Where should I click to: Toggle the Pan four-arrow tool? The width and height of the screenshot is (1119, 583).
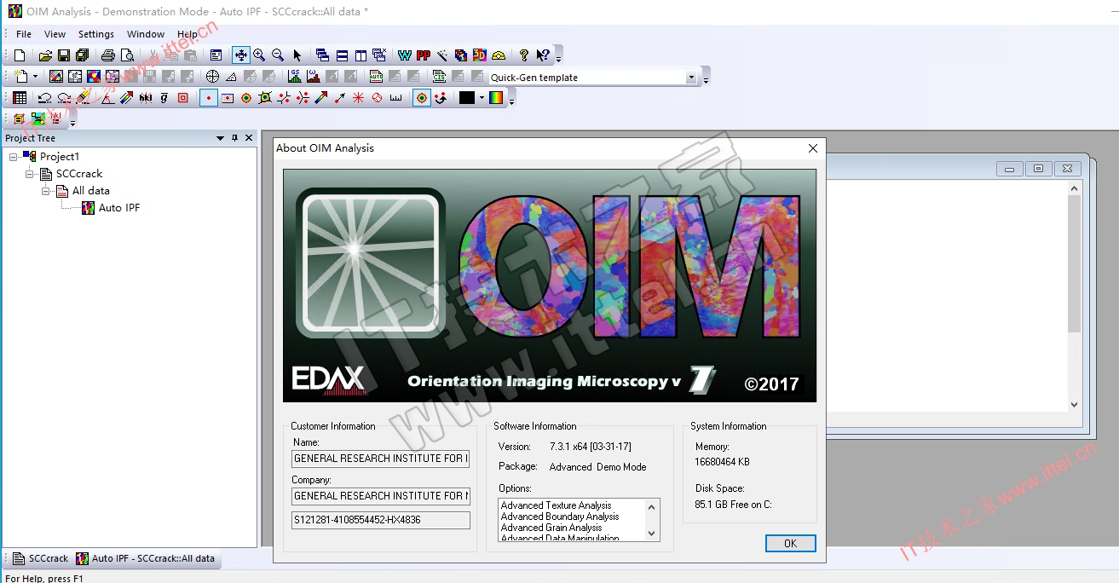click(241, 55)
